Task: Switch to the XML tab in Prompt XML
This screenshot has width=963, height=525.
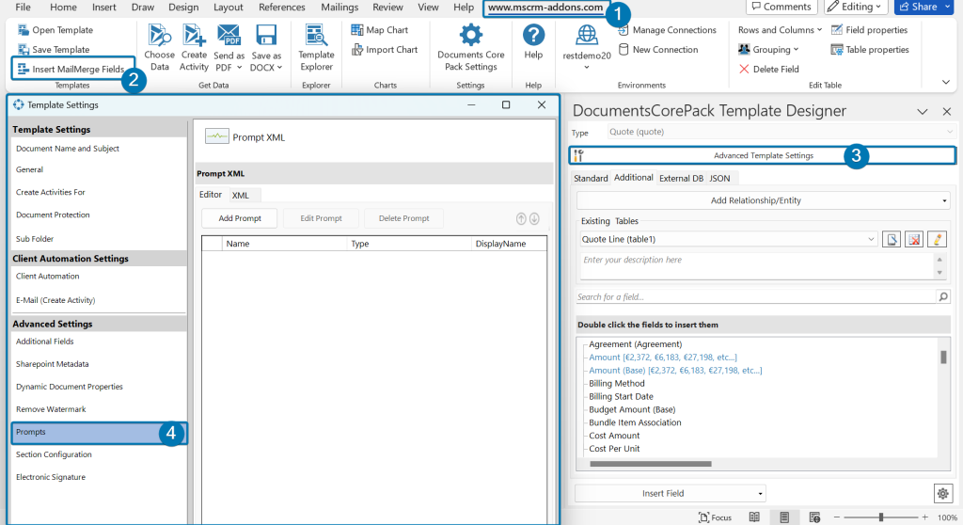Action: [241, 195]
